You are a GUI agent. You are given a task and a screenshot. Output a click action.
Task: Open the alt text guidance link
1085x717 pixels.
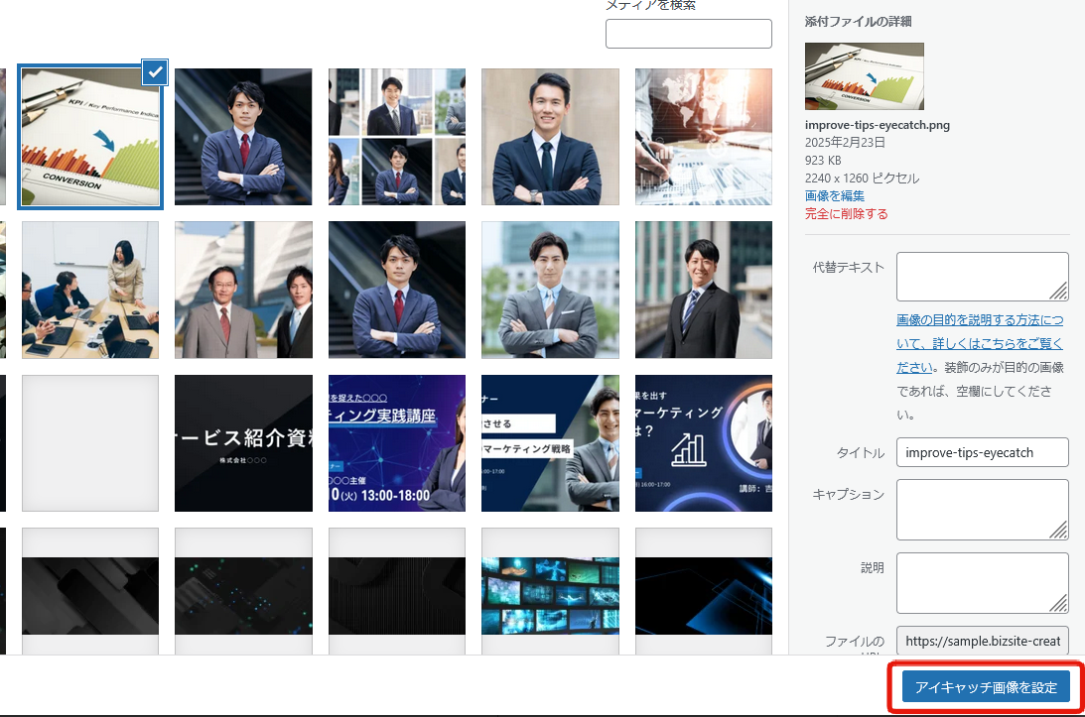980,344
